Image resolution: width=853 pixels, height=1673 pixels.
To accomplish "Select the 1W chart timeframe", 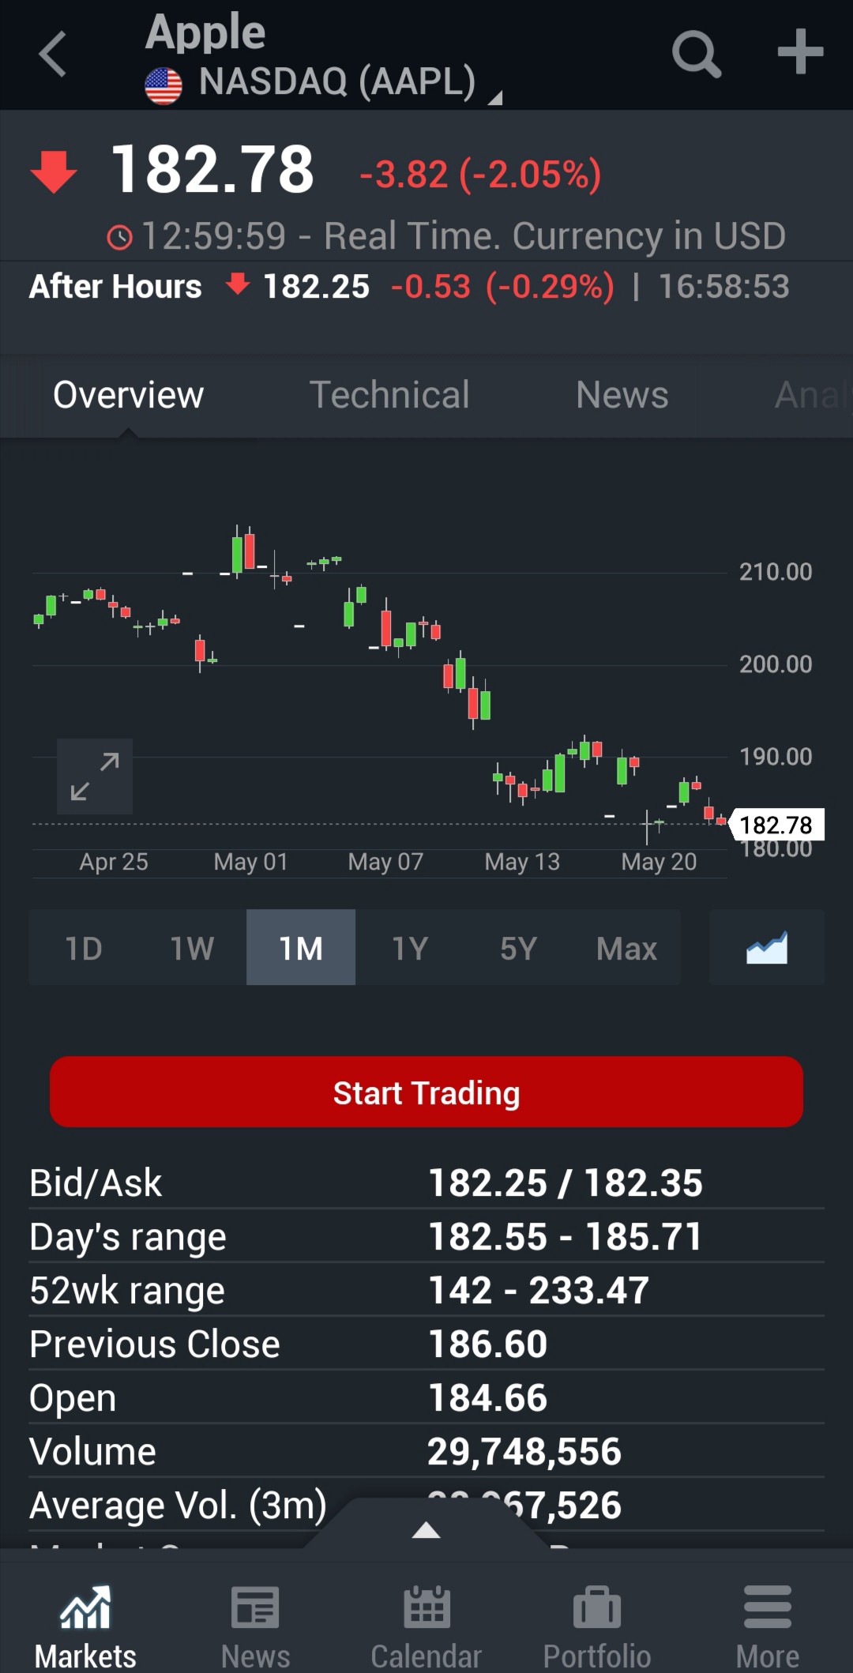I will point(192,948).
